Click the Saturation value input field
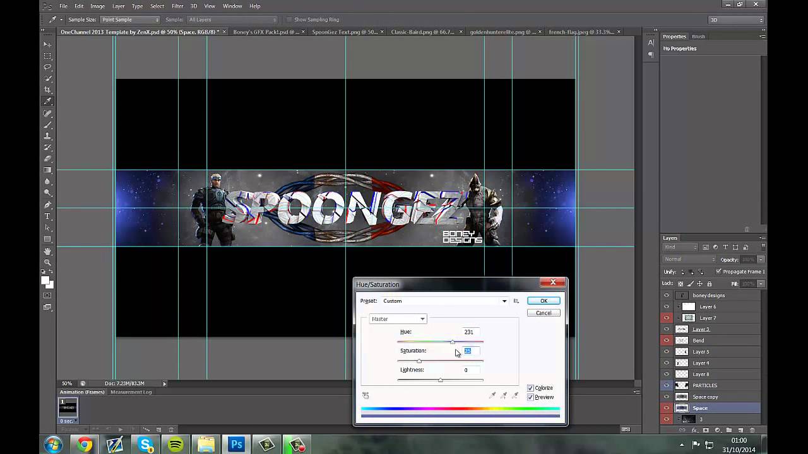 471,351
